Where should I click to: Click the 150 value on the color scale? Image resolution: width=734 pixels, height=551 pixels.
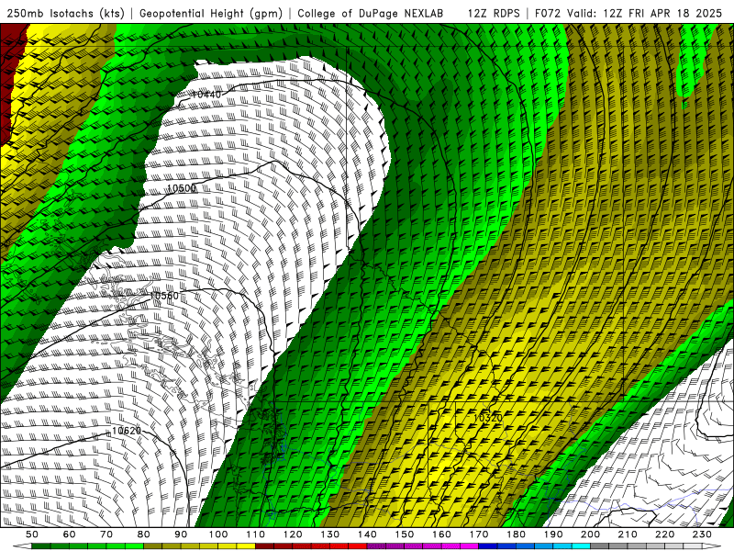[x=405, y=534]
